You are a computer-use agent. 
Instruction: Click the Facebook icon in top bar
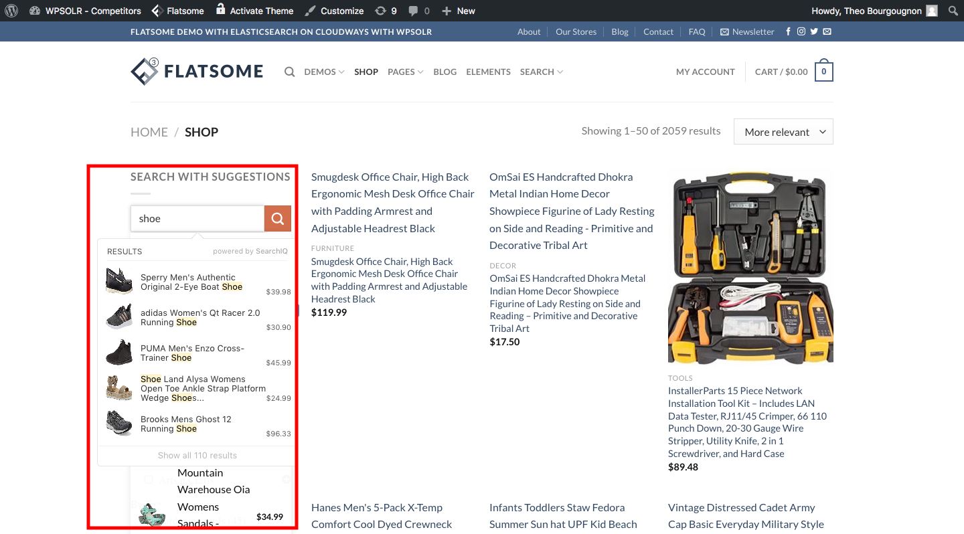click(x=788, y=31)
